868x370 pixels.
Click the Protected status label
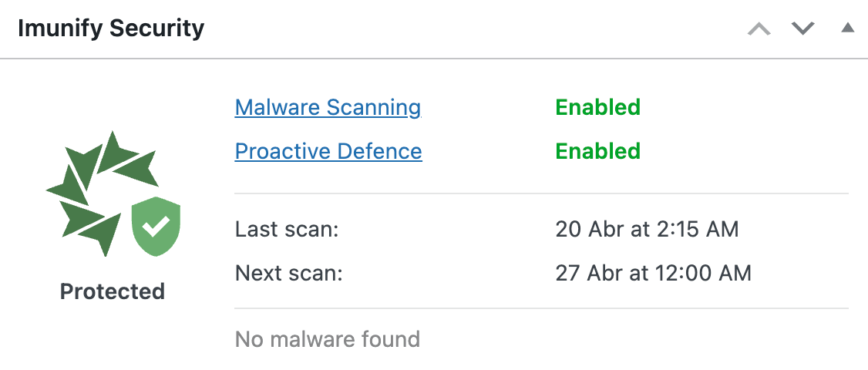click(113, 291)
